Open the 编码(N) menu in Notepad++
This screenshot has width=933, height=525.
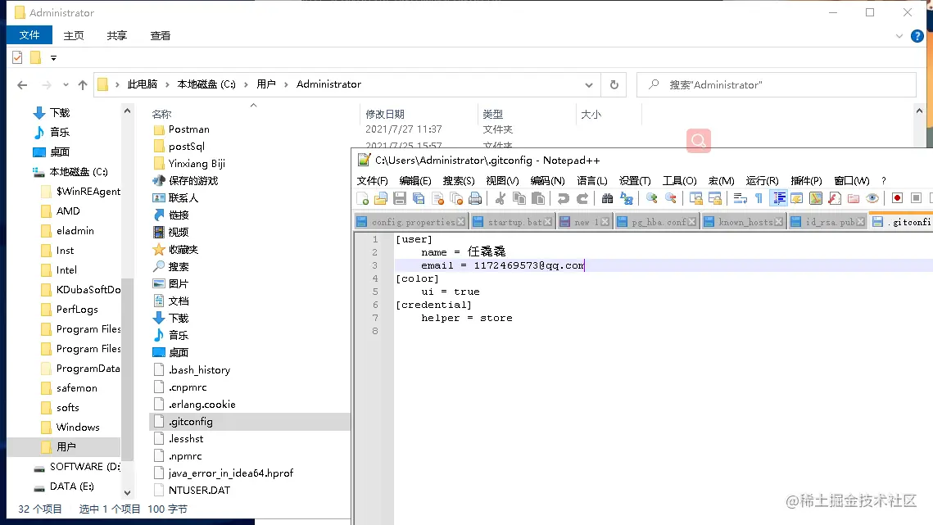point(547,180)
